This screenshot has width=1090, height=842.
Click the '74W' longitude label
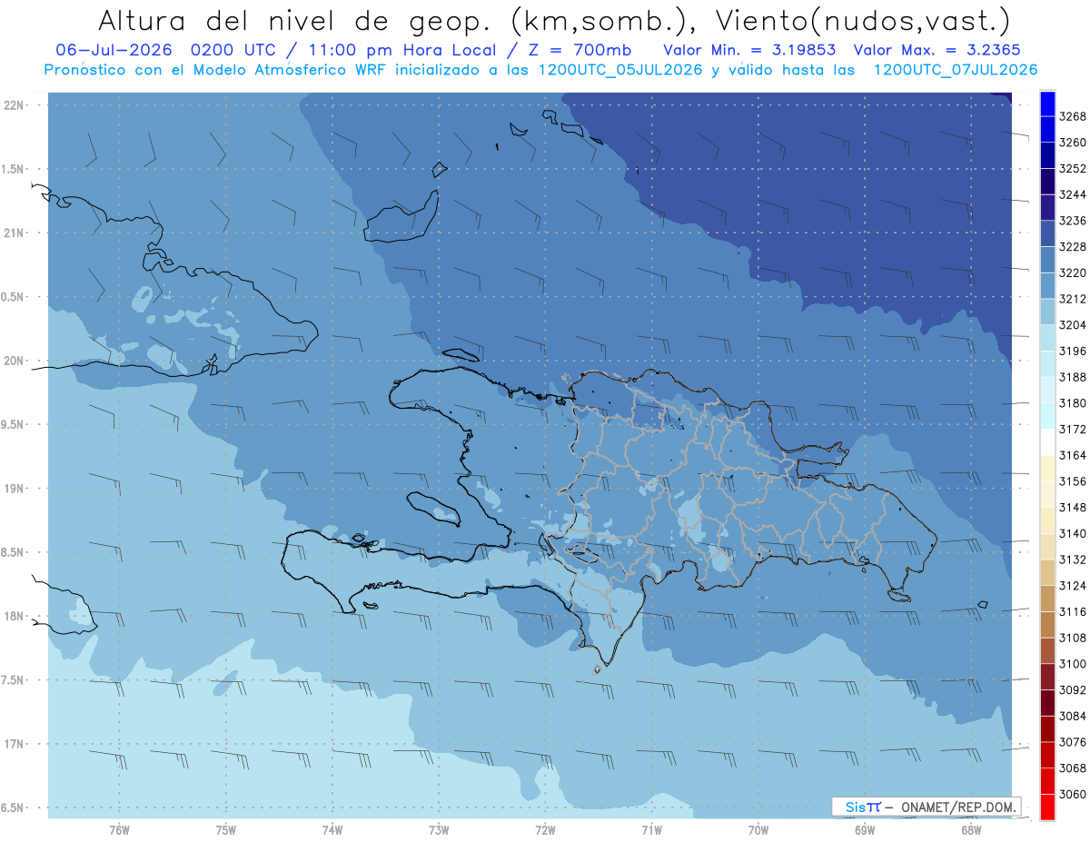pyautogui.click(x=332, y=831)
